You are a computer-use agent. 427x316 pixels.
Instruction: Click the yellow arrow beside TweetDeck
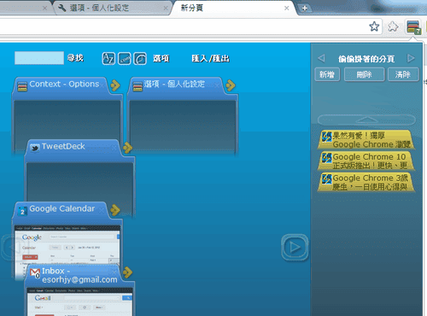pos(128,148)
